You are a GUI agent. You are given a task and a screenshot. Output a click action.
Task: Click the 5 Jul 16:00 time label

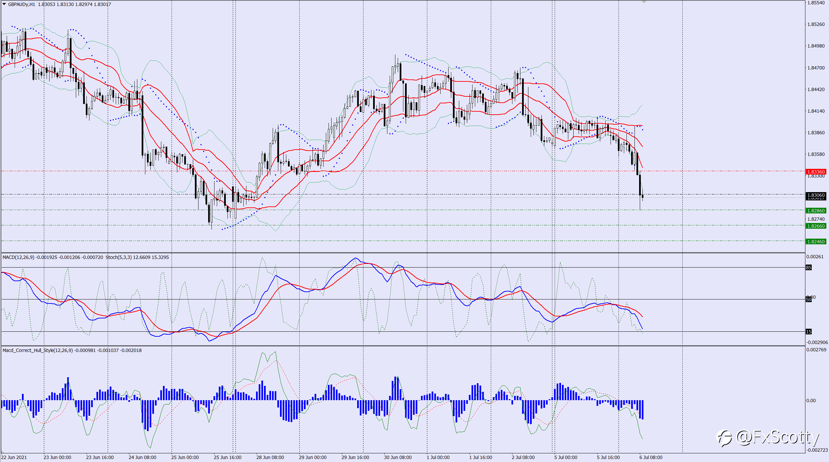[x=608, y=457]
